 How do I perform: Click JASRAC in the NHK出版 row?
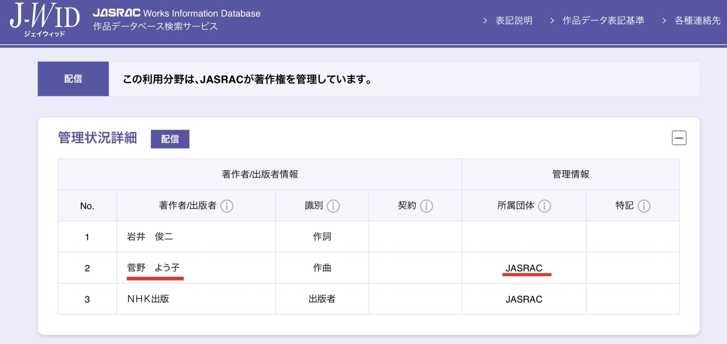coord(524,299)
